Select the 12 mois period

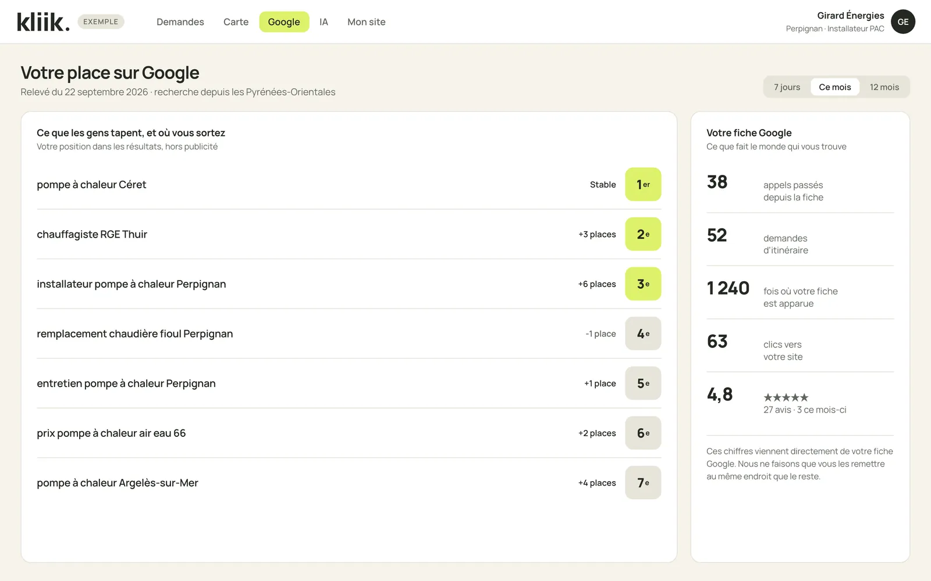pyautogui.click(x=884, y=87)
